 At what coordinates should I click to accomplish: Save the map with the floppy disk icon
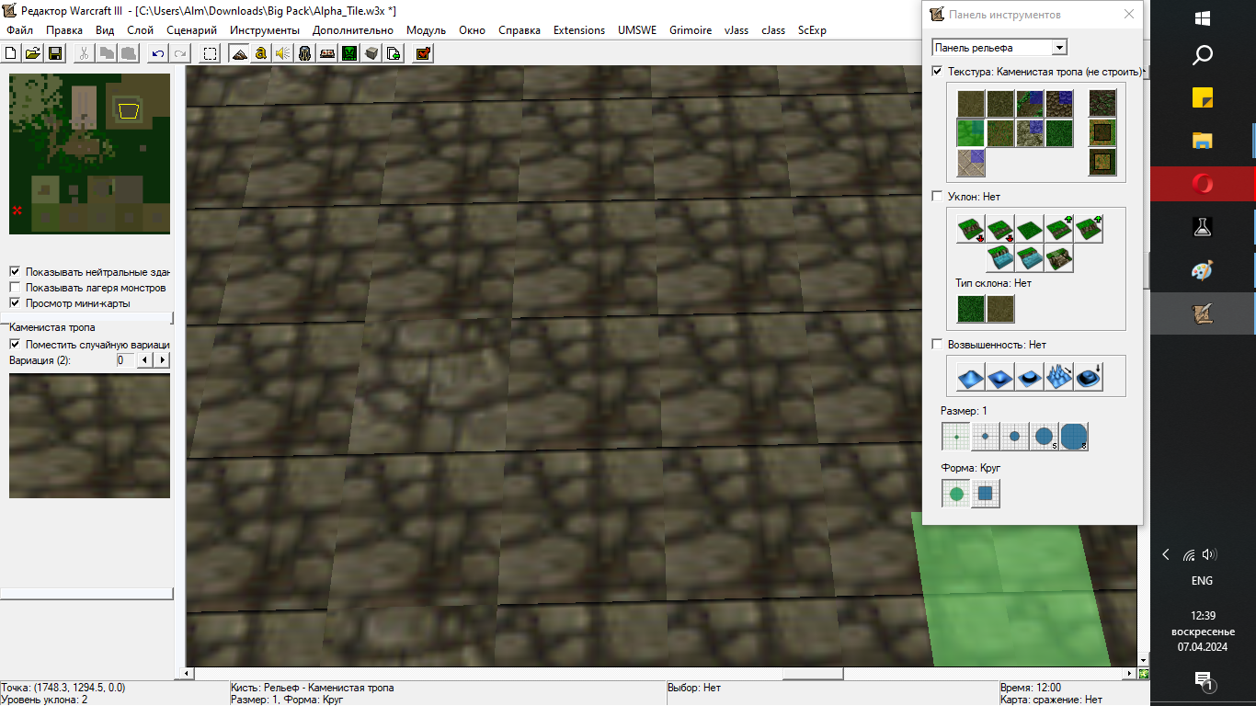point(54,53)
